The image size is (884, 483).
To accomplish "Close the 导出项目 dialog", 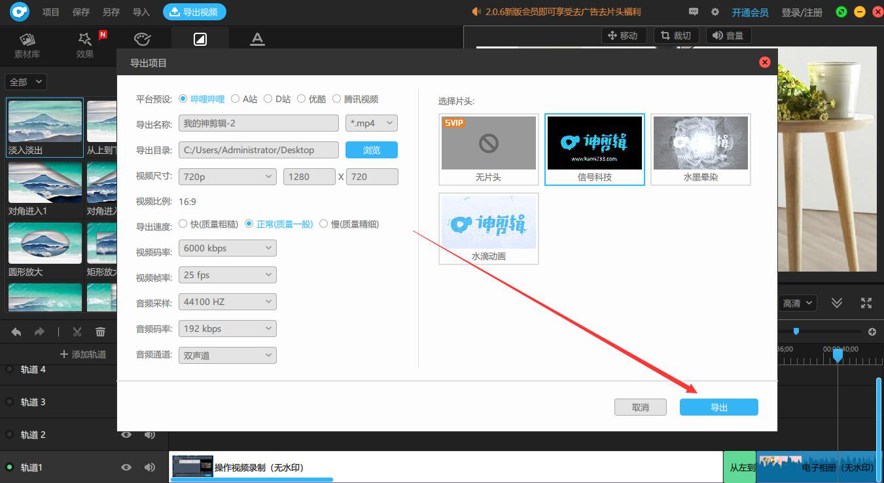I will (x=764, y=62).
